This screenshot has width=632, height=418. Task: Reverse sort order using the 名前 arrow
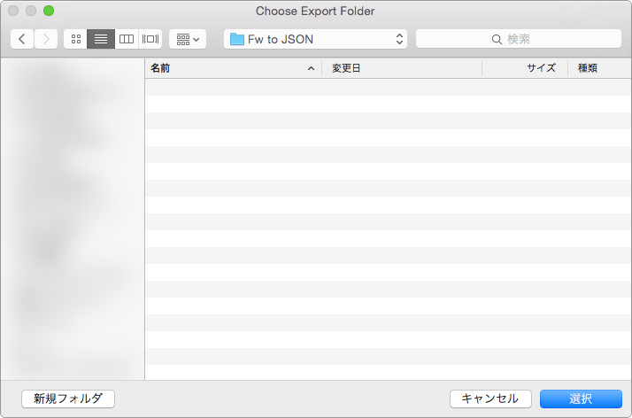(311, 68)
